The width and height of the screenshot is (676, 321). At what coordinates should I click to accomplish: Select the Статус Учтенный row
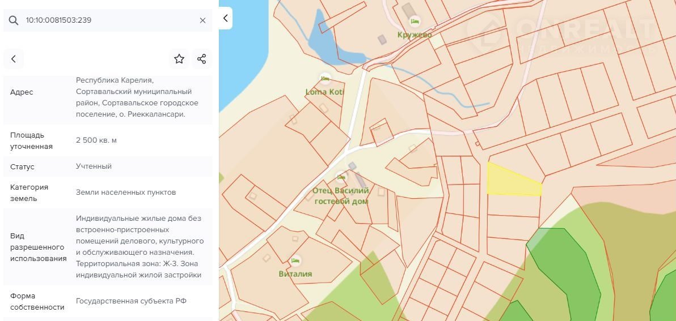click(x=108, y=166)
